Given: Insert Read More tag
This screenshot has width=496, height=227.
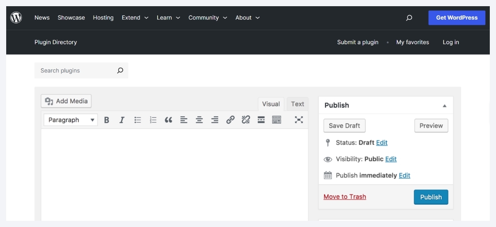Looking at the screenshot, I should (x=261, y=120).
